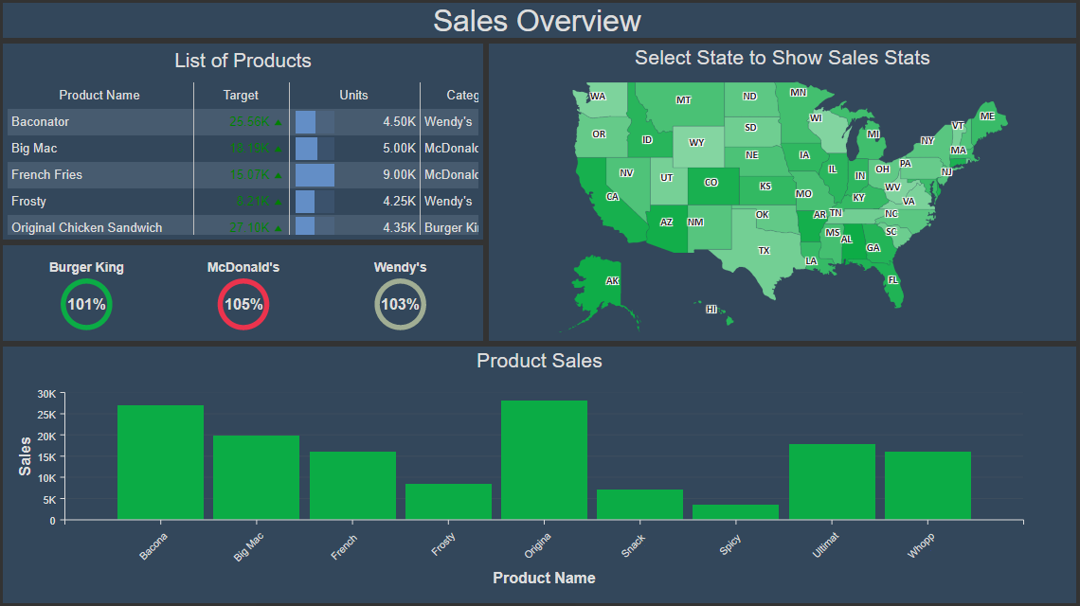Click the Burger King 101% gauge
This screenshot has height=606, width=1080.
86,304
